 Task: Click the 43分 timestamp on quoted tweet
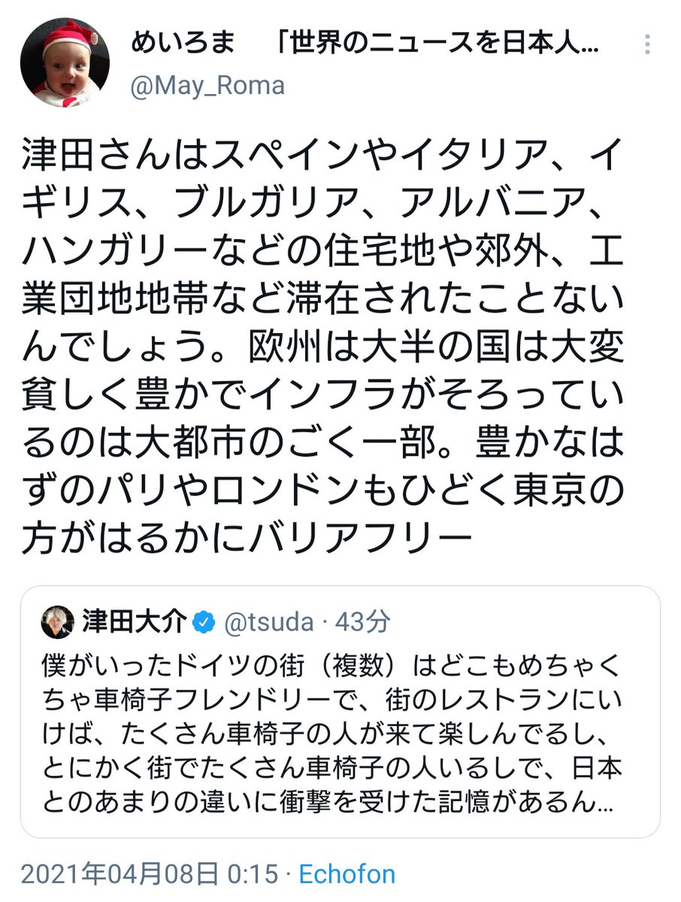pos(363,622)
